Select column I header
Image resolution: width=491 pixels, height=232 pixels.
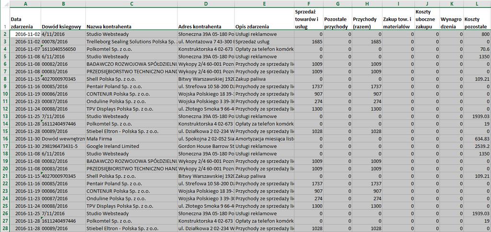(x=398, y=4)
